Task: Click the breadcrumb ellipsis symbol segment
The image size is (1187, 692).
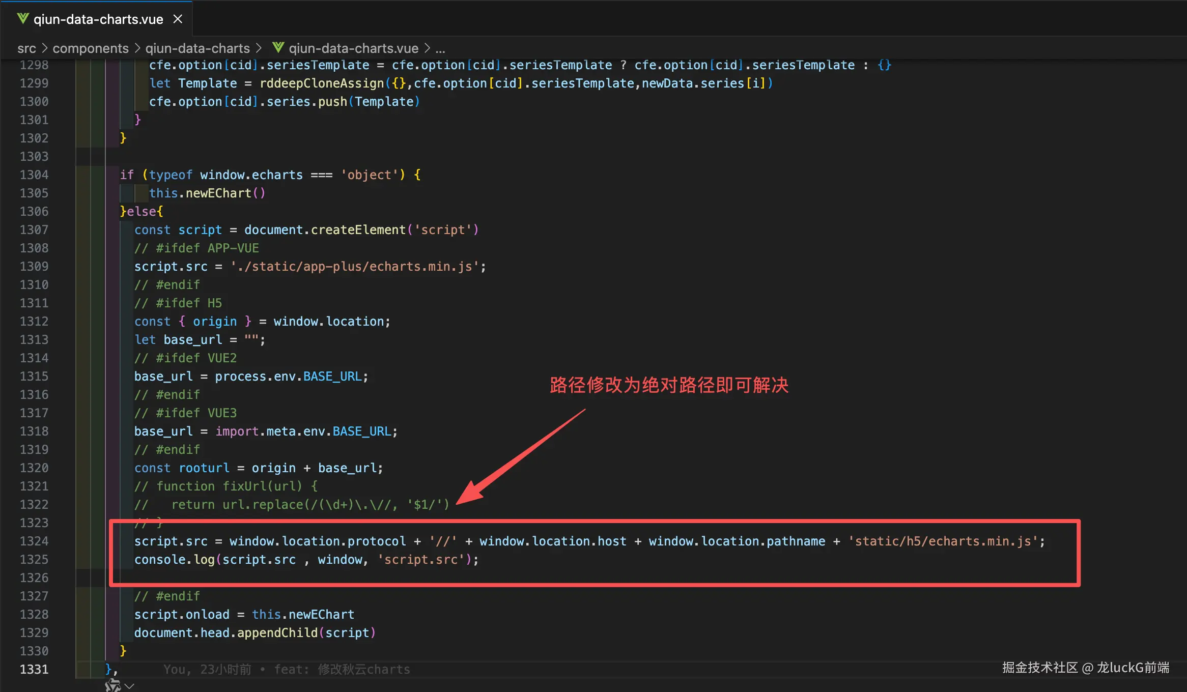Action: 440,48
